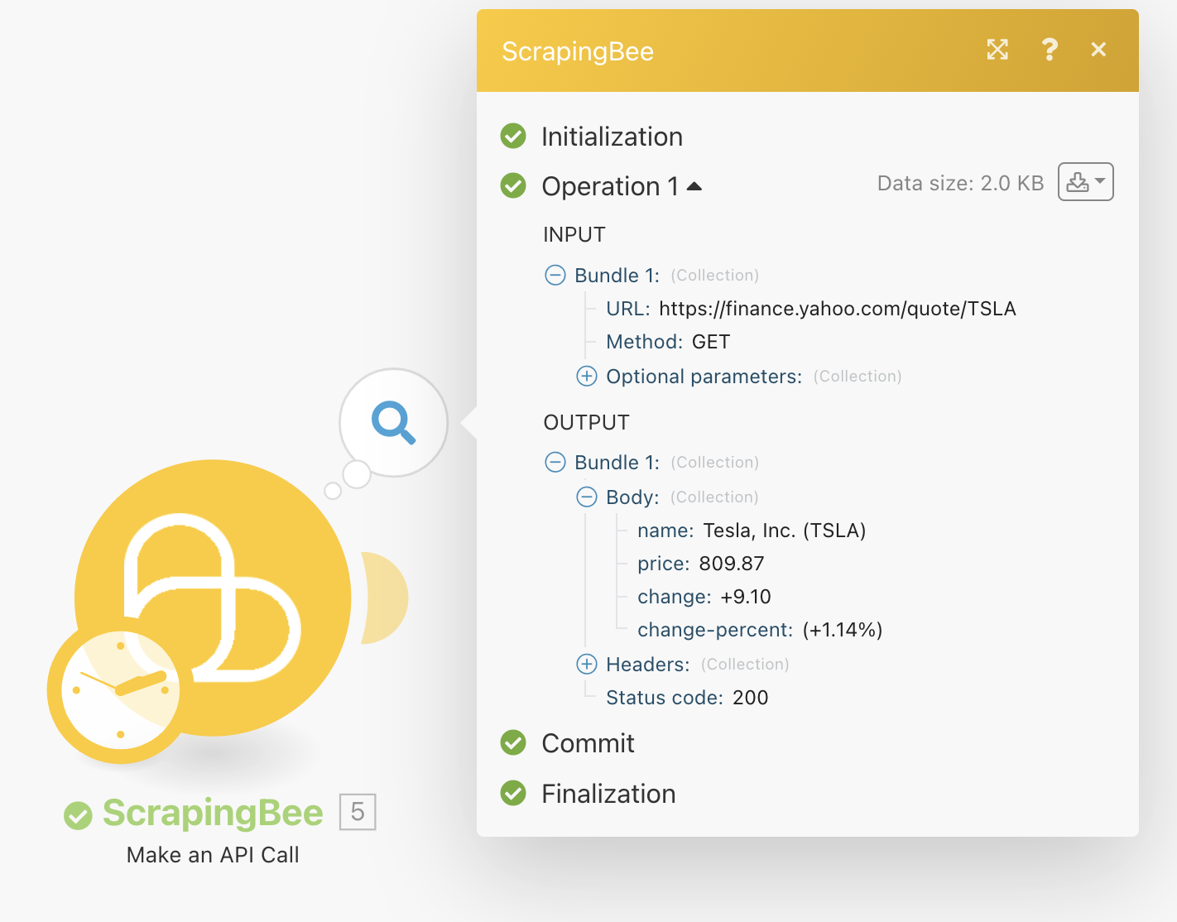Click the Yahoo Finance TSLA URL value
Screen dimensions: 1177x922
(x=837, y=309)
